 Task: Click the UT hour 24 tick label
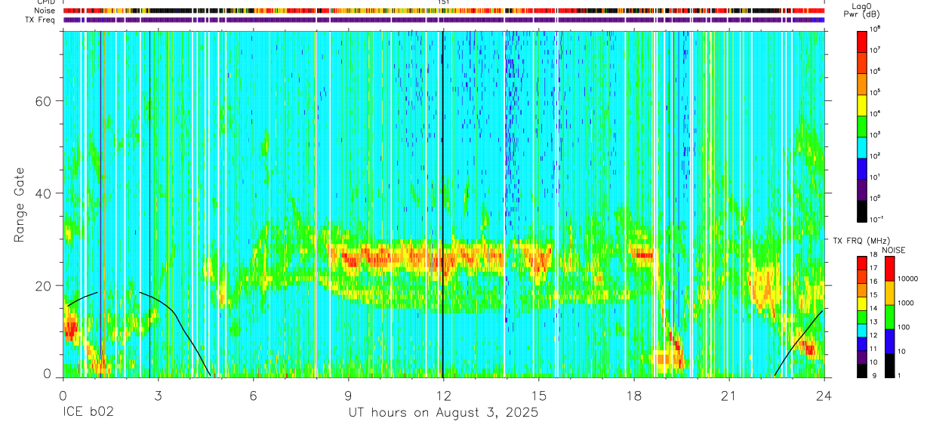tap(824, 395)
